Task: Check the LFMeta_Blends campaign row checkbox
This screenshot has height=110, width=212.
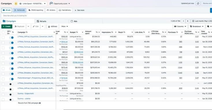Action: [x=3, y=58]
